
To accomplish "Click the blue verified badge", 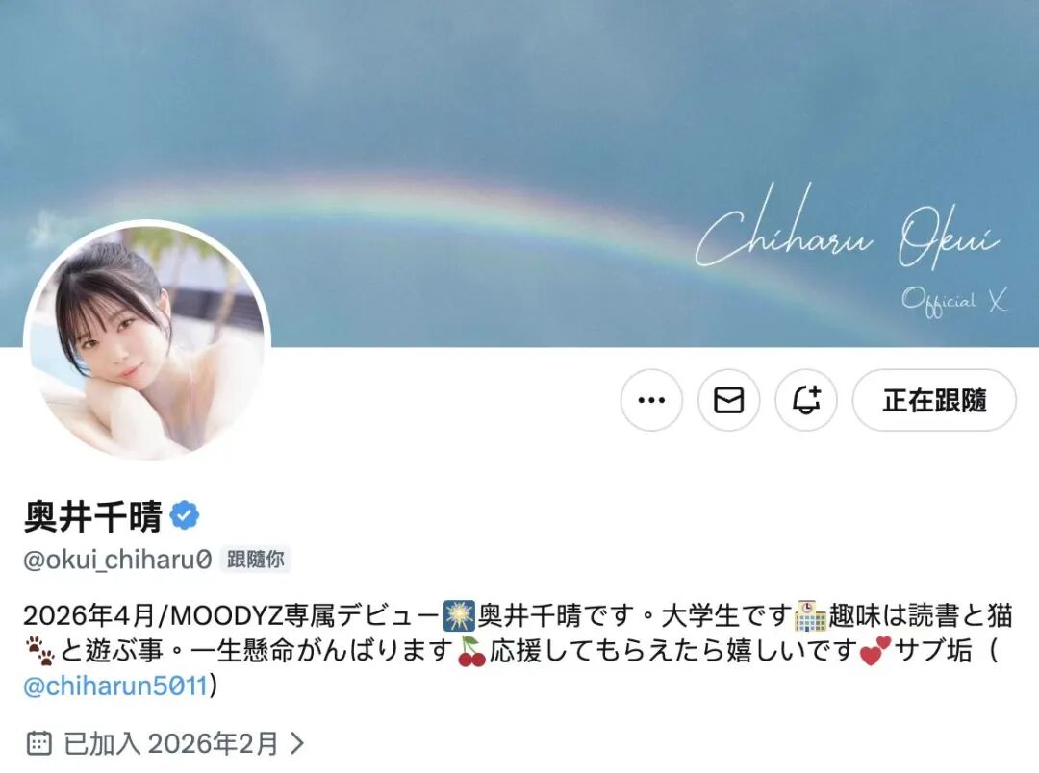I will [x=184, y=515].
